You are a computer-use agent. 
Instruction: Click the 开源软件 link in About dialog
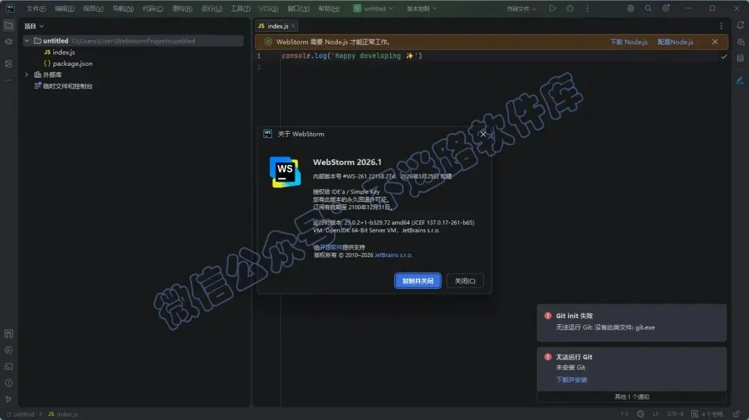click(331, 247)
